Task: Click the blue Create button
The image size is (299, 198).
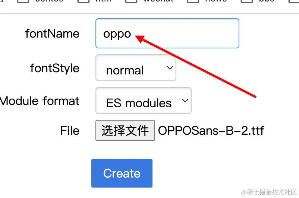Action: tap(122, 173)
